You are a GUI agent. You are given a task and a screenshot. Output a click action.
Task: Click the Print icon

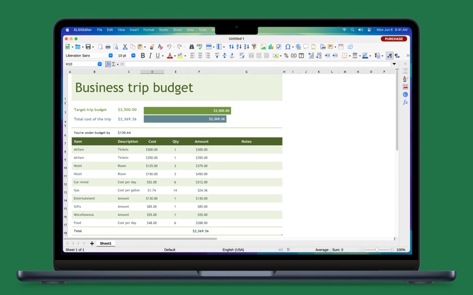(108, 47)
